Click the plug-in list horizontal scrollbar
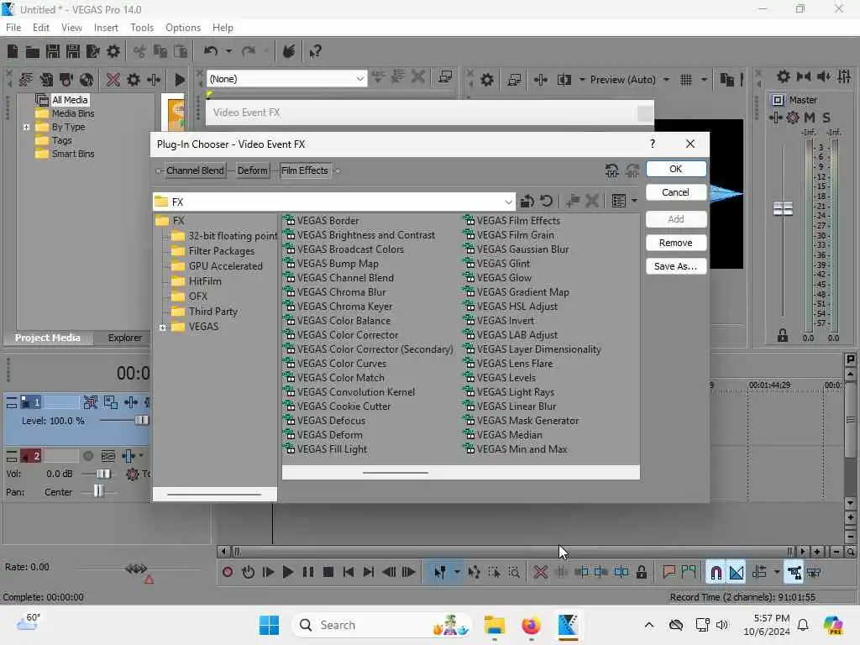Image resolution: width=860 pixels, height=645 pixels. coord(395,472)
